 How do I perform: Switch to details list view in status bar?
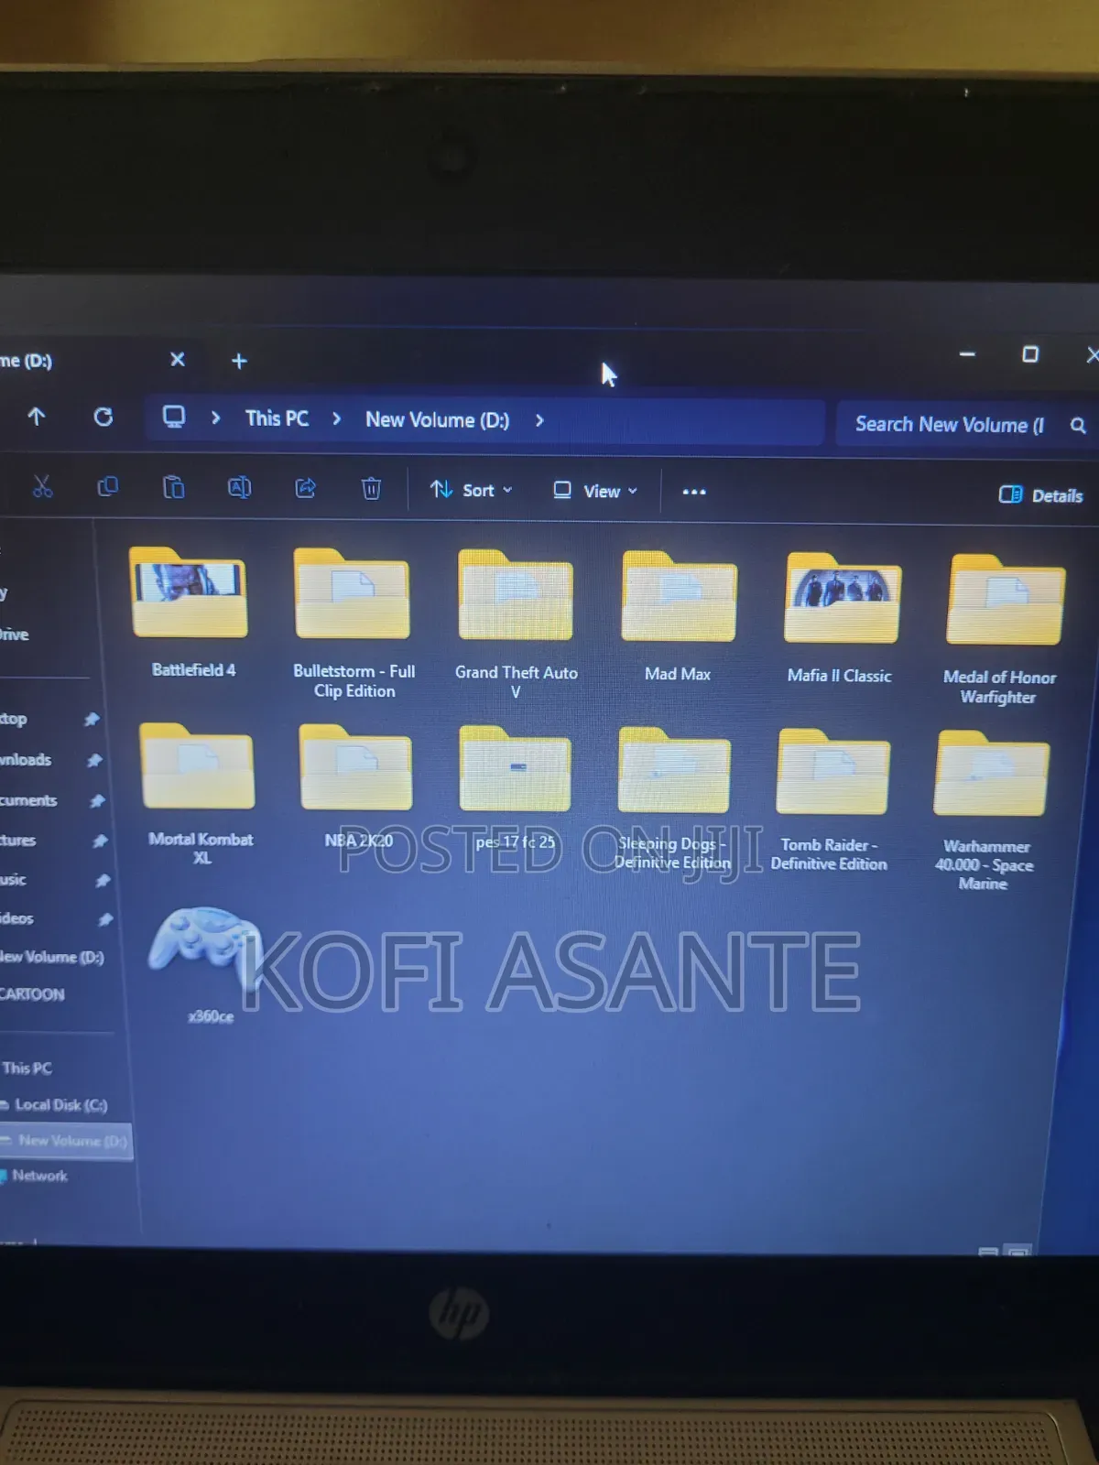tap(988, 1251)
